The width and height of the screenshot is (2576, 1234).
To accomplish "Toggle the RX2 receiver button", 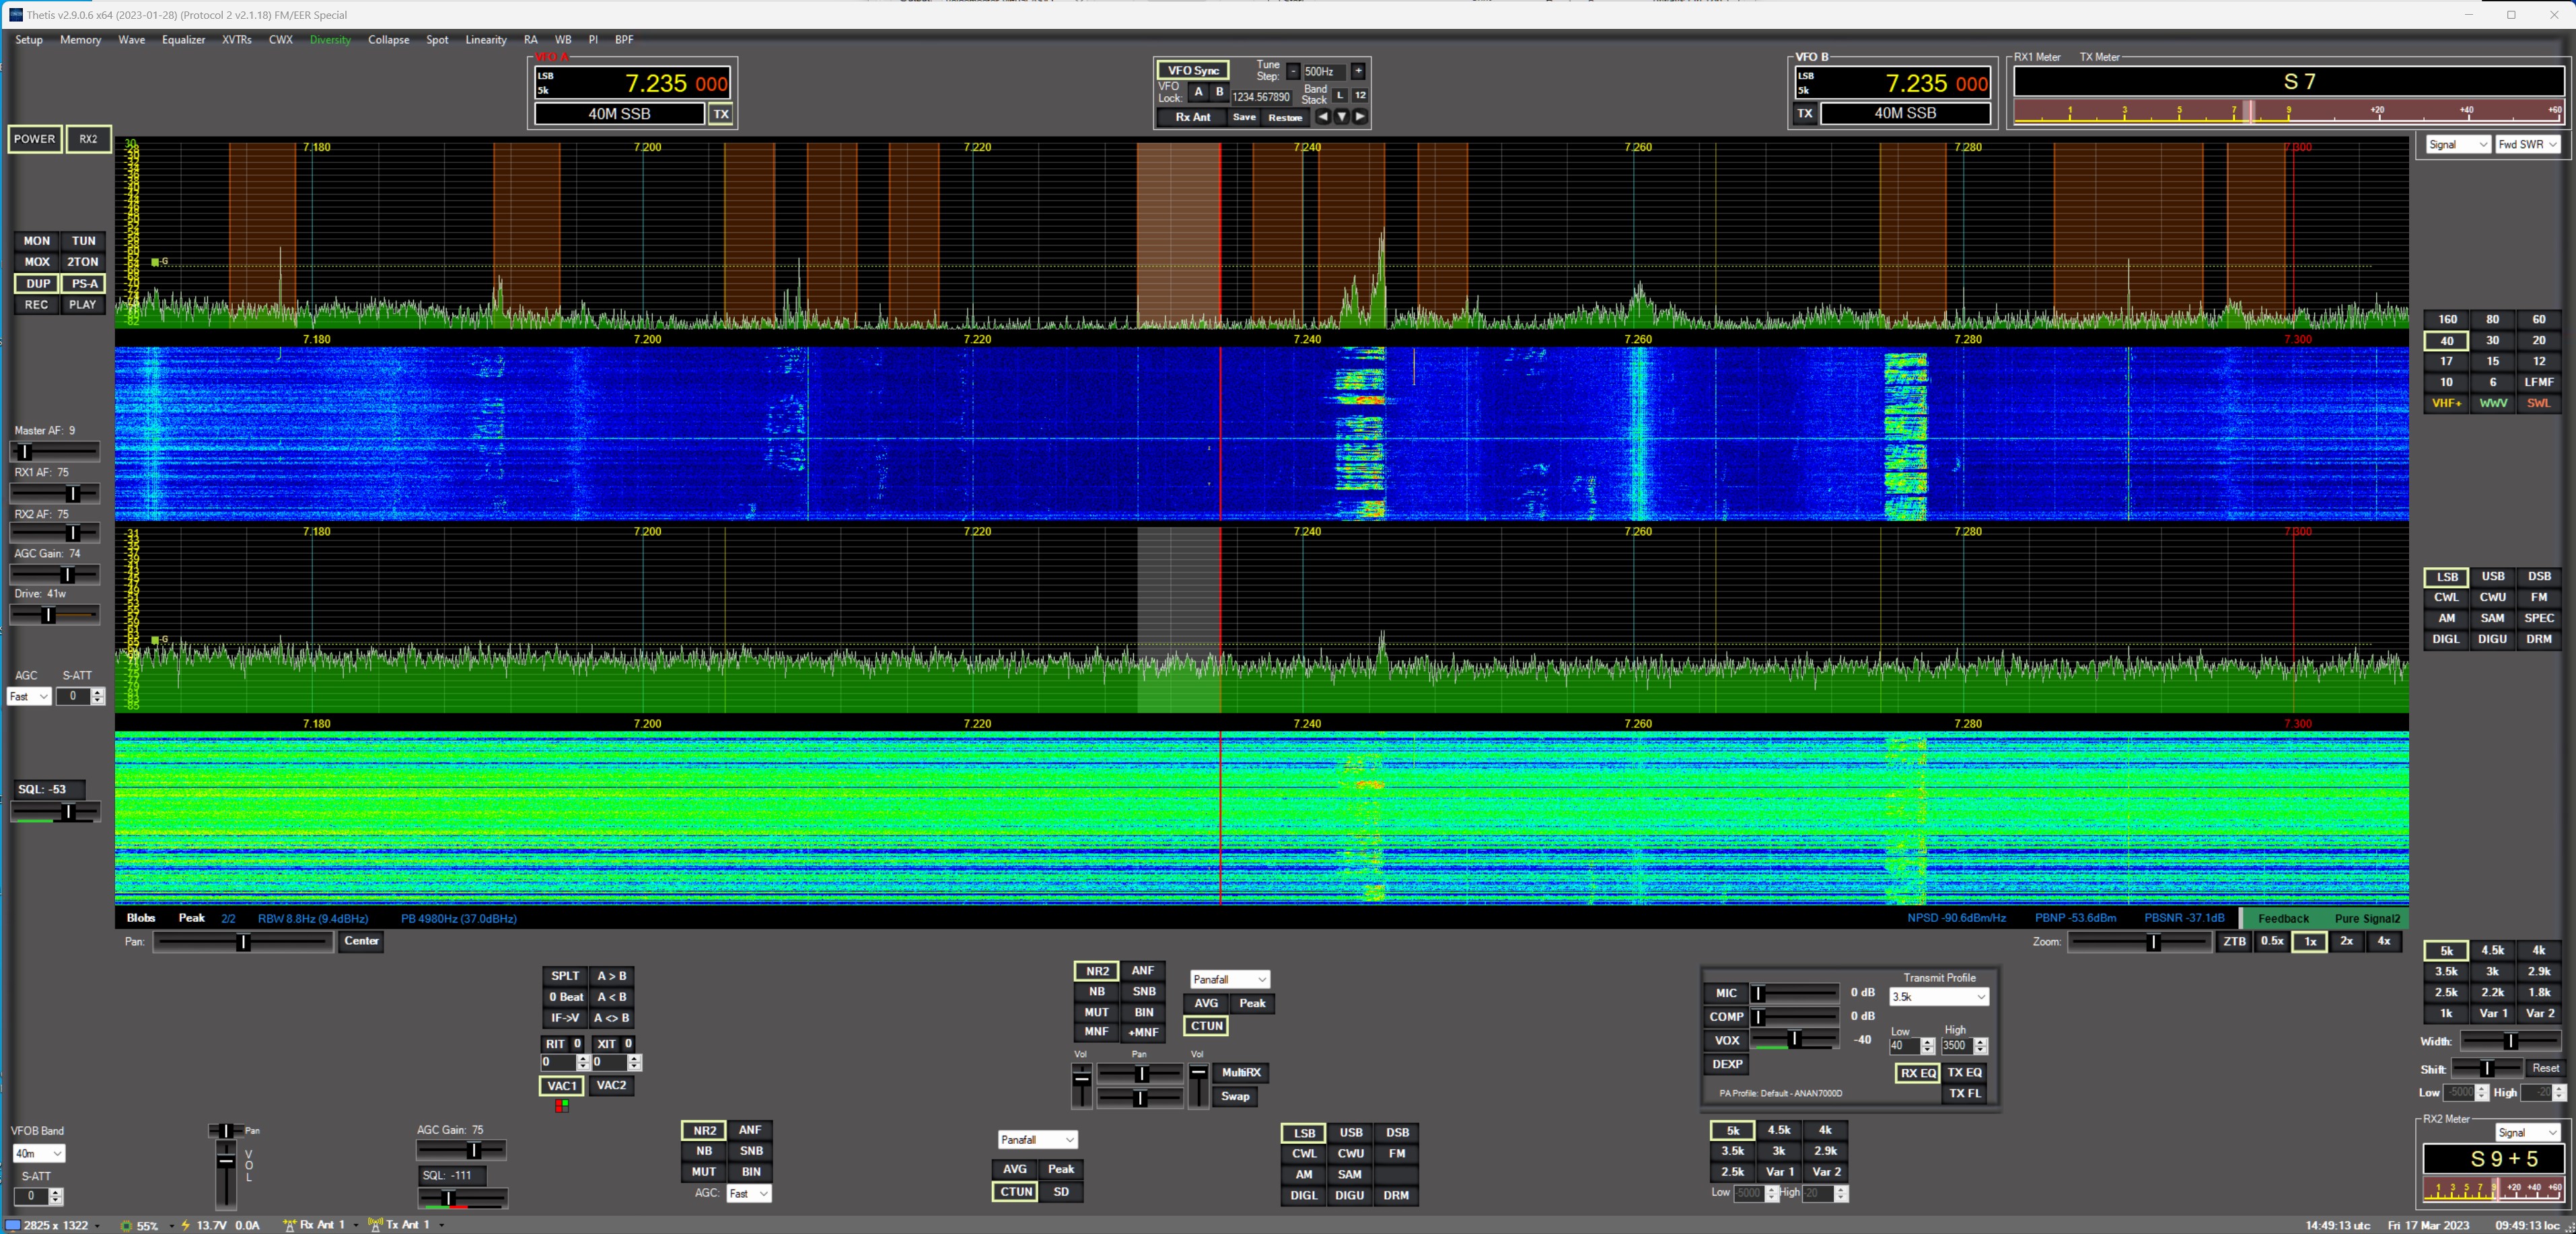I will coord(88,139).
